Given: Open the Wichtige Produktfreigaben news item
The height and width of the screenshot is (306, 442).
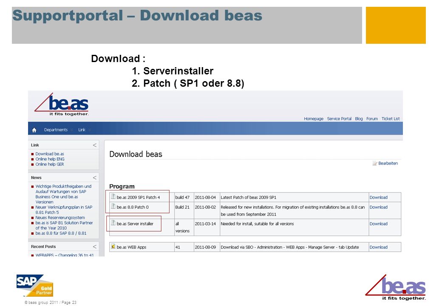Looking at the screenshot, I should tap(63, 194).
